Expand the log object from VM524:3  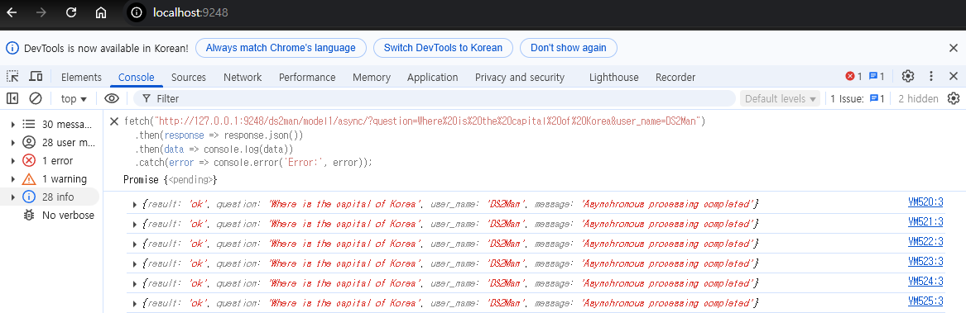(135, 283)
